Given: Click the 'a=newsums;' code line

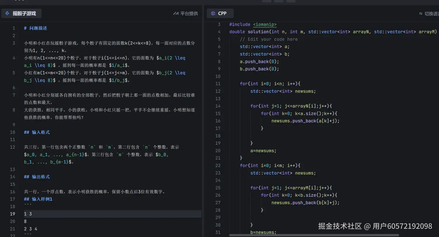Looking at the screenshot, I should pyautogui.click(x=263, y=151).
